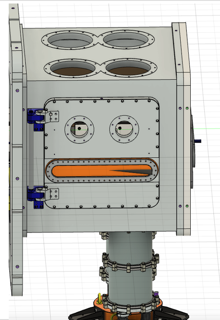Select the front-right round port on the chamber top
This screenshot has height=320, width=220.
click(129, 68)
